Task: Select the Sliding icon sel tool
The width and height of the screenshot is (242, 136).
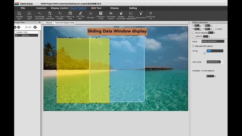Action: 150,15
